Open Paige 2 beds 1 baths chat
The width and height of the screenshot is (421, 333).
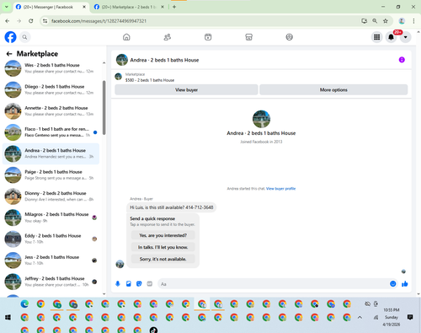click(x=51, y=175)
